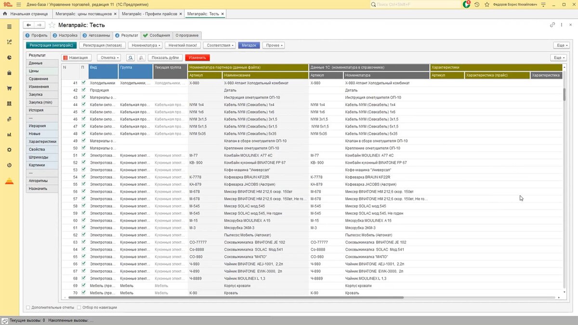Image resolution: width=578 pixels, height=325 pixels.
Task: Click the magnifier search icon after Отметка
Action: coord(130,57)
